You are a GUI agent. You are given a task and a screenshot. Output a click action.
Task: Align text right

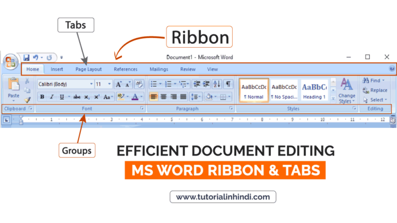(173, 97)
